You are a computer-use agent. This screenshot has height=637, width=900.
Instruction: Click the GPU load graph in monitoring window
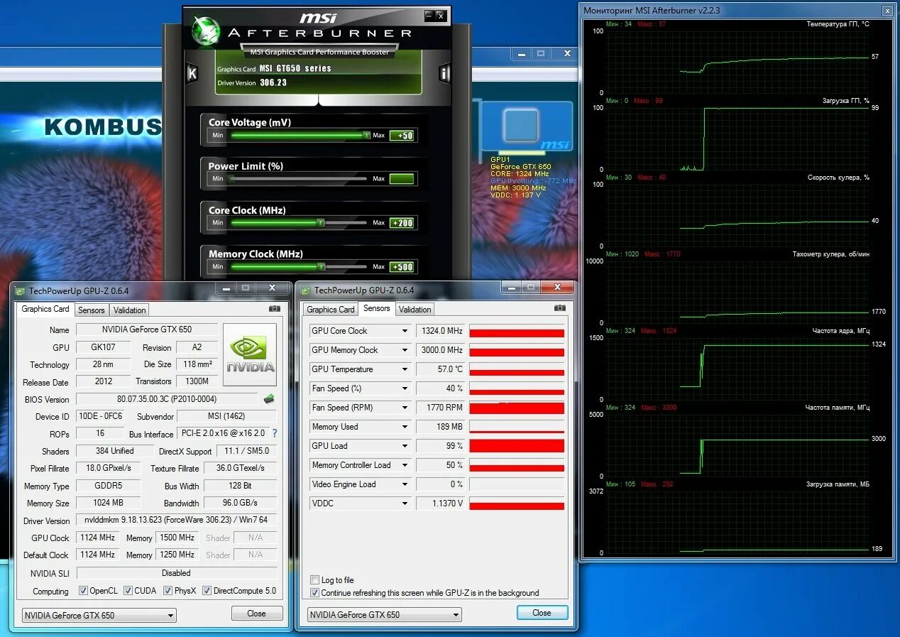(738, 138)
